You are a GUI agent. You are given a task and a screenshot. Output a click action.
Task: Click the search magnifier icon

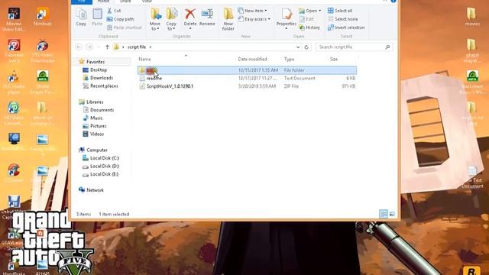click(x=387, y=47)
